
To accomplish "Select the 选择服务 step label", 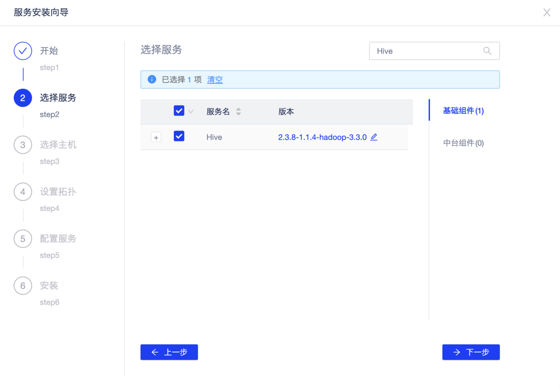I will click(x=58, y=98).
